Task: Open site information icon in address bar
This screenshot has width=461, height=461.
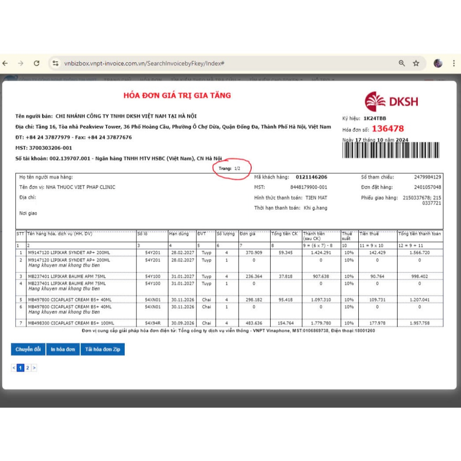Action: coord(55,63)
